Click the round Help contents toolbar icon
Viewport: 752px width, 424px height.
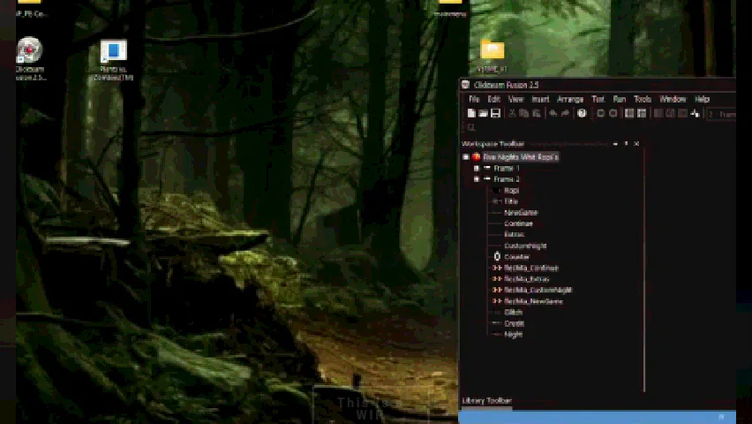pyautogui.click(x=582, y=113)
